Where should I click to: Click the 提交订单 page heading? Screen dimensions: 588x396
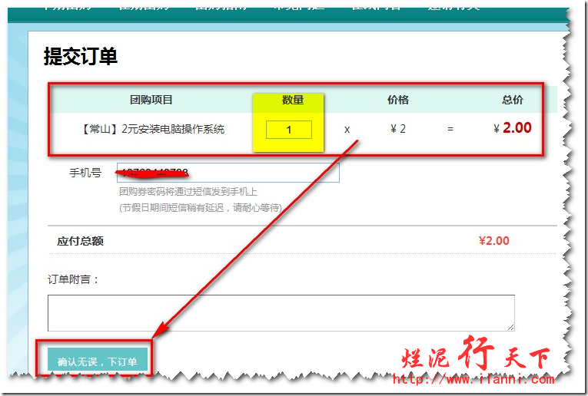(81, 57)
